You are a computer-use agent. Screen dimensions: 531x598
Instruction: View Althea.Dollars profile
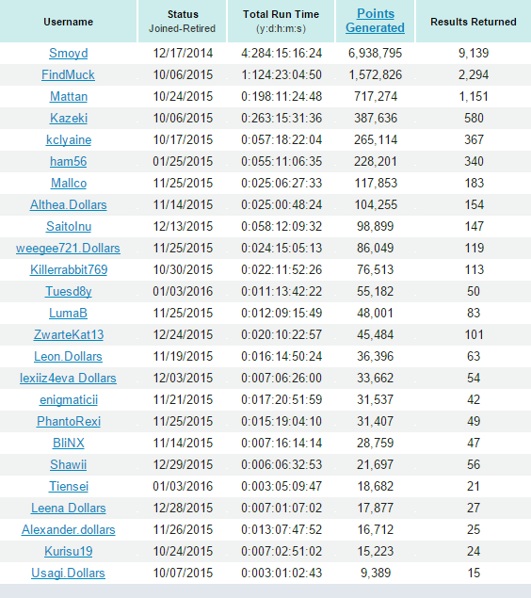pos(68,204)
